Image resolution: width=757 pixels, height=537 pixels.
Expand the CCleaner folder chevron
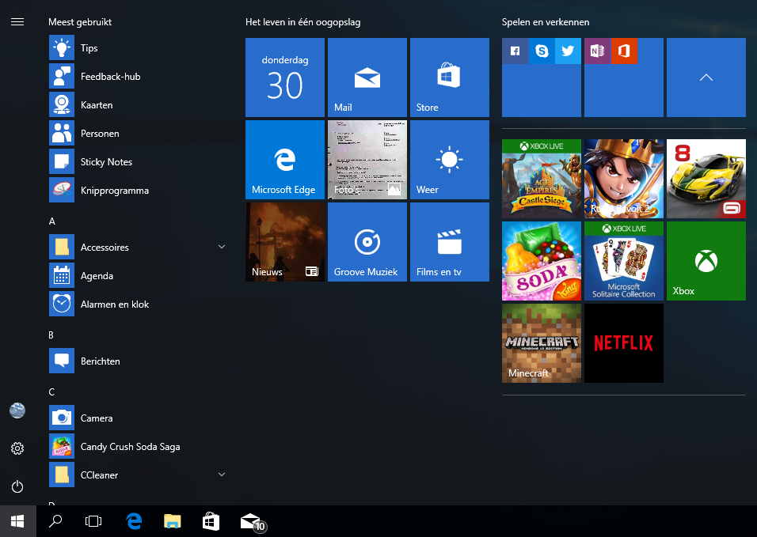pos(222,475)
